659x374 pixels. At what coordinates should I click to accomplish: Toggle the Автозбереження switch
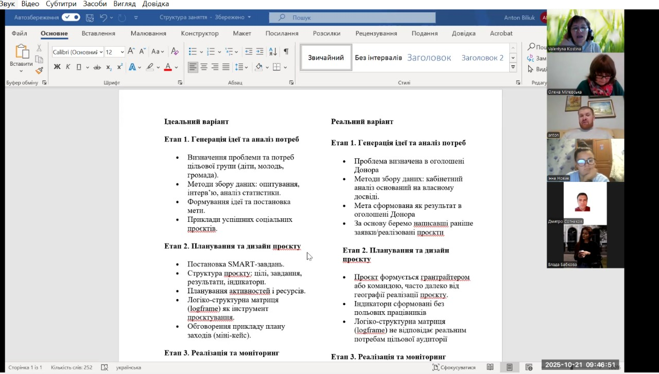(71, 17)
